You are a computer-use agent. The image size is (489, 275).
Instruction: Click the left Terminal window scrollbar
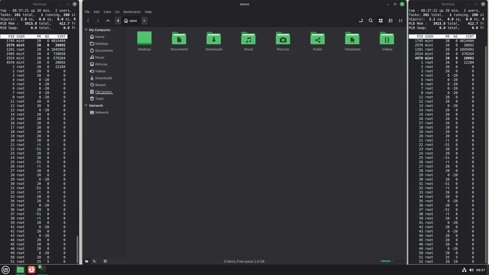77,249
